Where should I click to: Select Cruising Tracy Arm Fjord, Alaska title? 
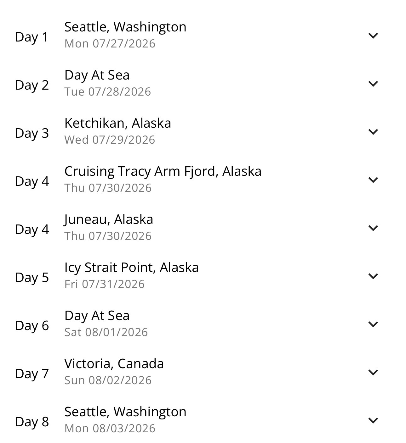tap(163, 172)
